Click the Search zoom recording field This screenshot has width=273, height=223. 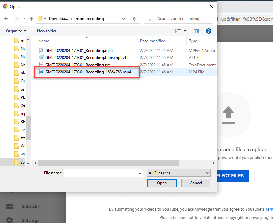coord(178,19)
